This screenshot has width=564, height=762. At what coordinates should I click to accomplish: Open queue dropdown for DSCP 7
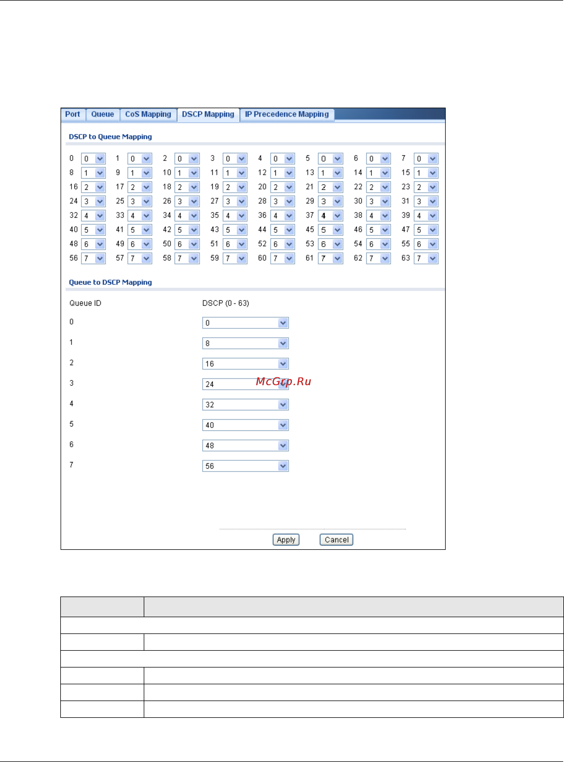click(426, 159)
